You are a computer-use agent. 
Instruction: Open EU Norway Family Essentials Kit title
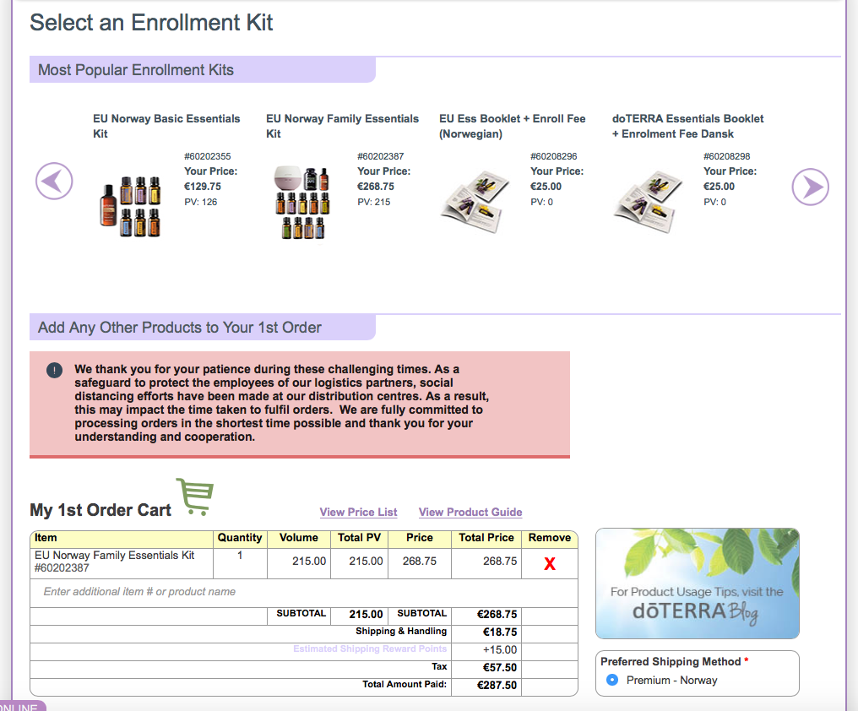(x=342, y=126)
